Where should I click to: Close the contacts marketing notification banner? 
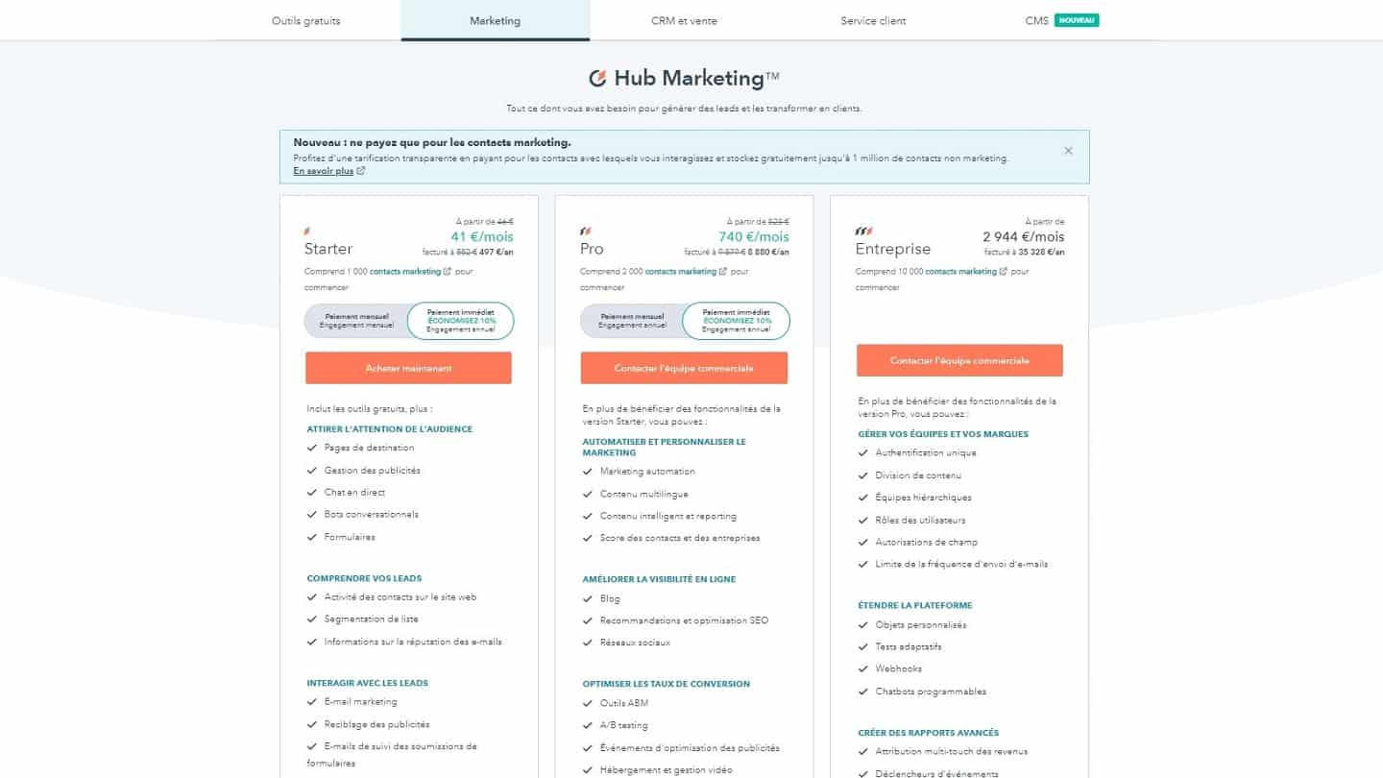coord(1068,151)
